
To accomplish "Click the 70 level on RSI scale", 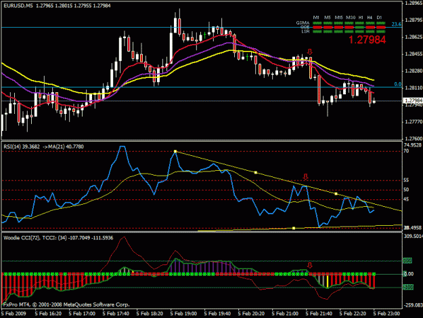I will [406, 151].
